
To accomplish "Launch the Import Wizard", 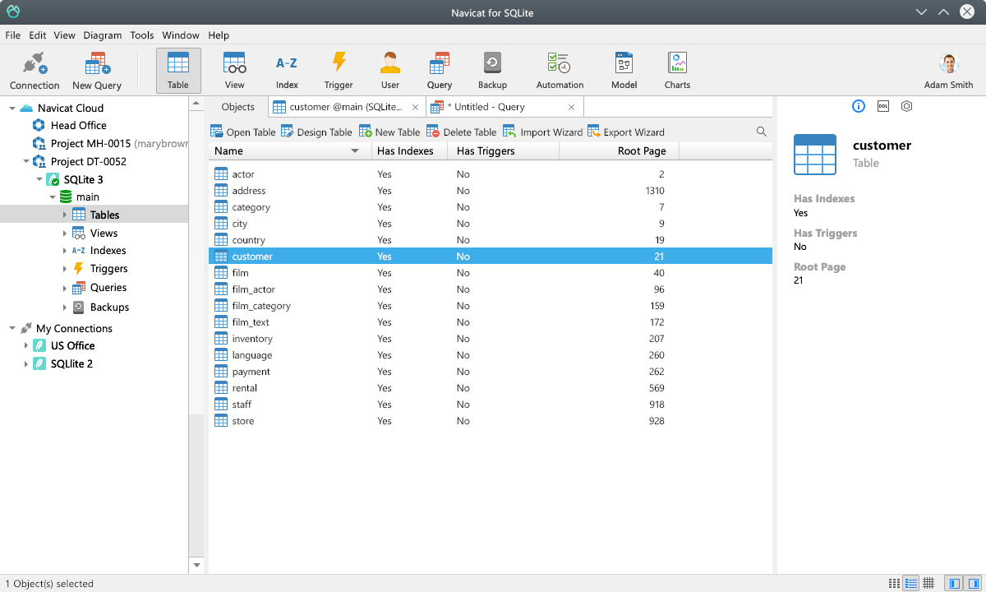I will tap(543, 132).
